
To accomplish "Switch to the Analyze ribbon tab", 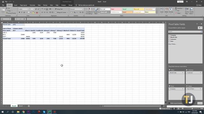I will (63, 5).
